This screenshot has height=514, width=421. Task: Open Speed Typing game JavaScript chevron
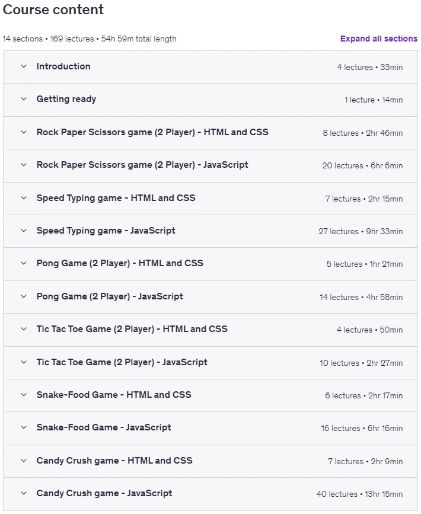click(24, 231)
